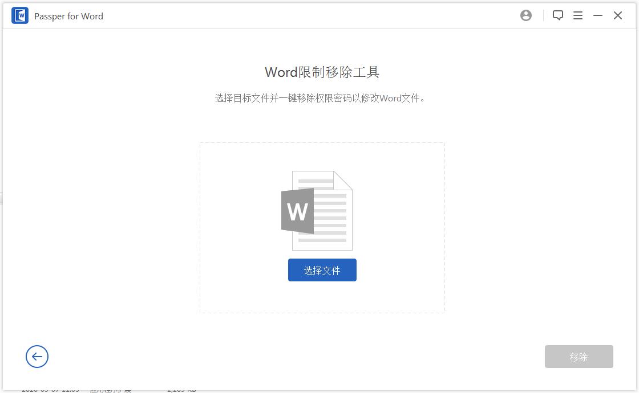Click the Passper for Word title text
The height and width of the screenshot is (393, 639).
[68, 17]
